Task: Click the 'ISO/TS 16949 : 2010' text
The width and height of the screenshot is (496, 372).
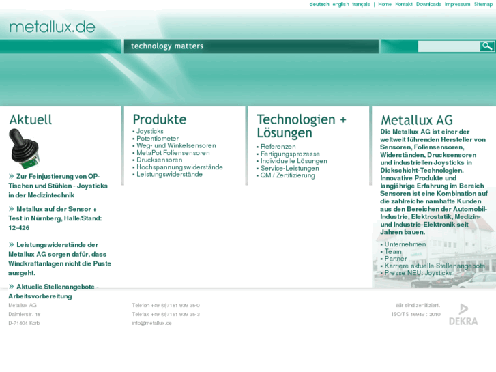Action: 416,314
